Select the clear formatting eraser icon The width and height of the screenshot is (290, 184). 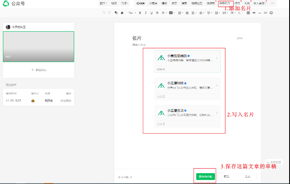[116, 13]
